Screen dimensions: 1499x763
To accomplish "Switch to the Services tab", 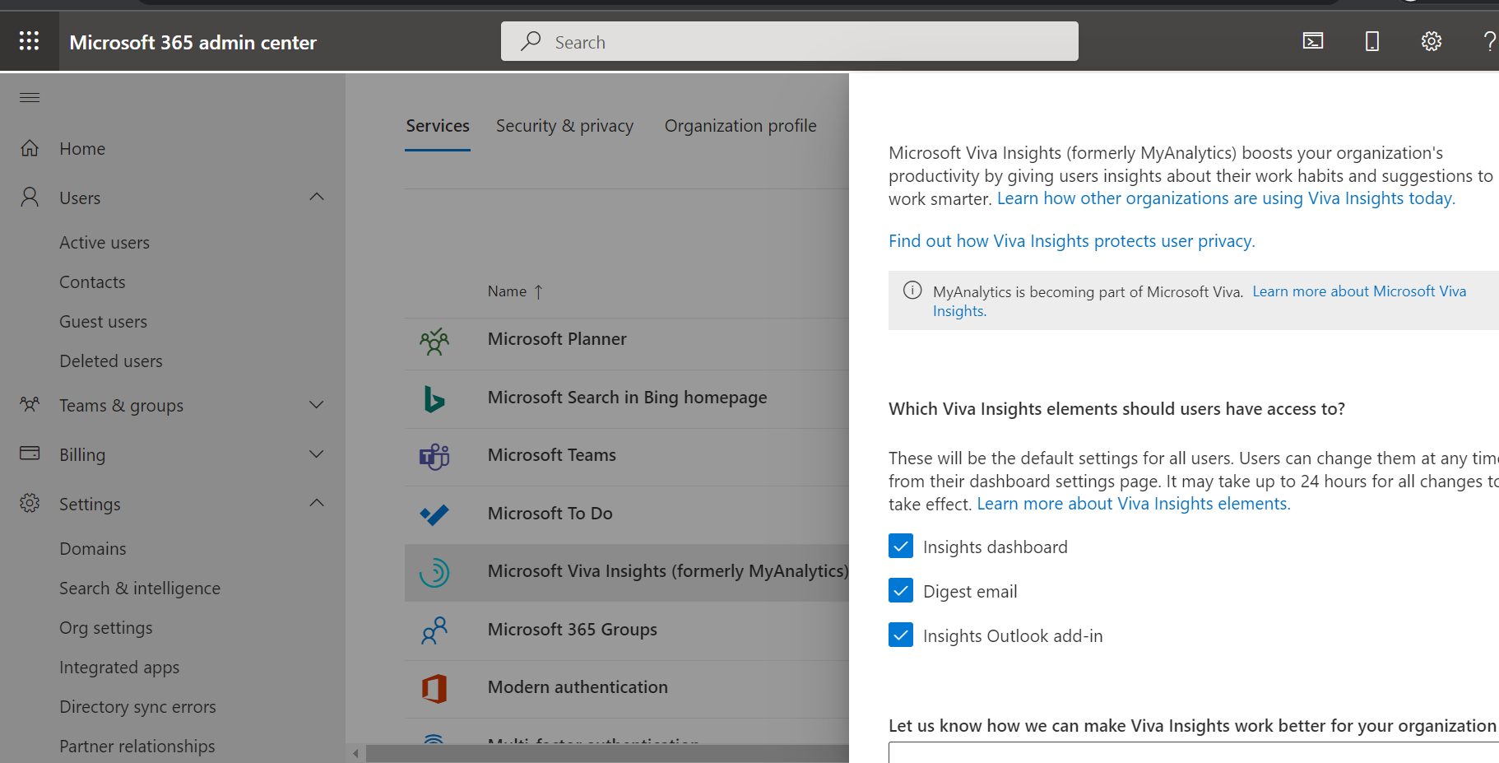I will (x=438, y=126).
